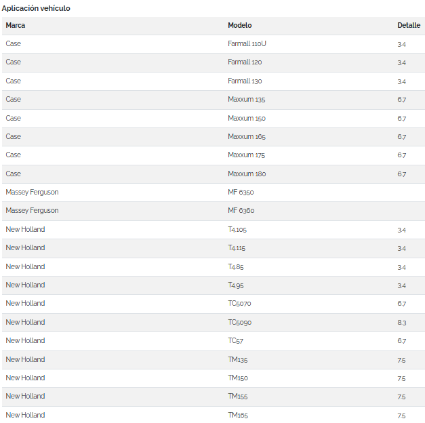Screen dimensions: 425x423
Task: Click the Maxxum 180 model entry
Action: pyautogui.click(x=247, y=174)
